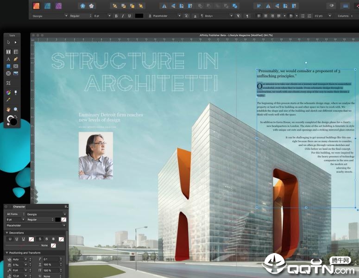The height and width of the screenshot is (278, 359).
Task: Click the 100 % horizontal scale field
Action: pos(51,265)
